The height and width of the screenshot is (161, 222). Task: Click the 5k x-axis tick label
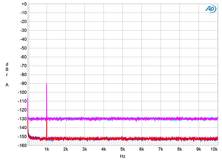[122, 149]
